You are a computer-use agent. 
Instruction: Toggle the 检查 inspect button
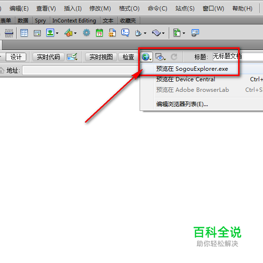(x=128, y=57)
